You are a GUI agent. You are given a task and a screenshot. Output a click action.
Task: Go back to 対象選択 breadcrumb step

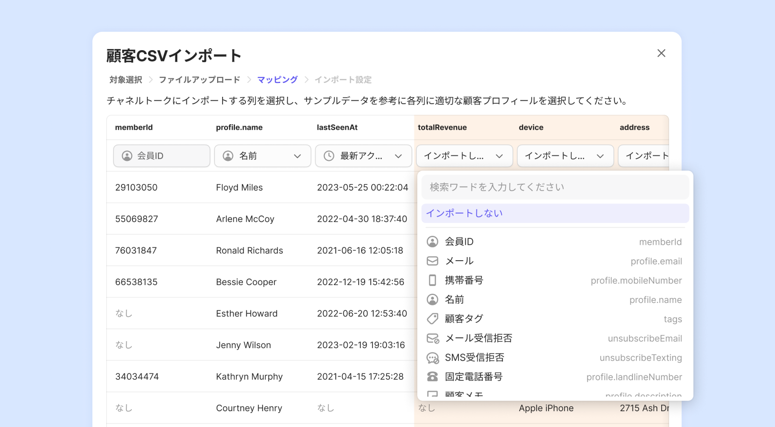click(126, 80)
